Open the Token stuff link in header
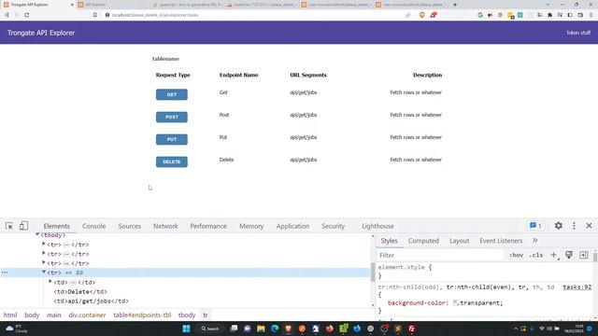The height and width of the screenshot is (336, 598). 578,33
